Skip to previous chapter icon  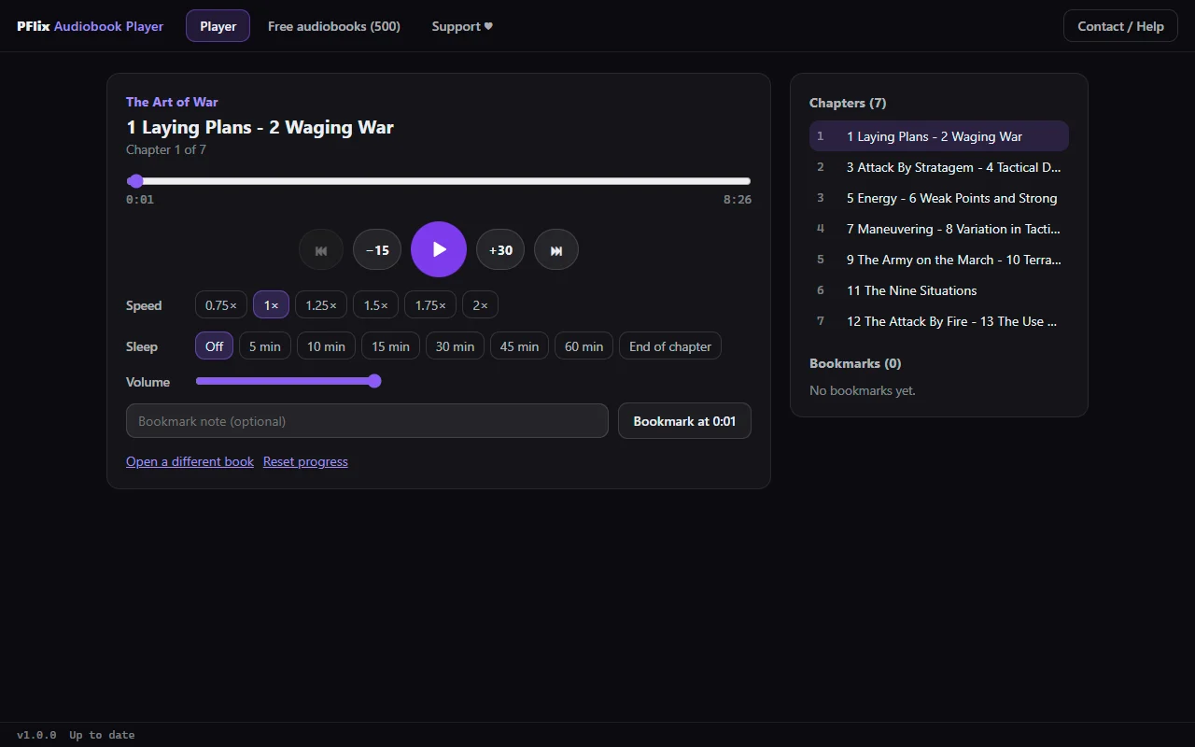point(321,250)
